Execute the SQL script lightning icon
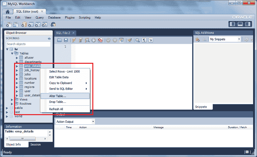The width and height of the screenshot is (257, 157). click(74, 40)
